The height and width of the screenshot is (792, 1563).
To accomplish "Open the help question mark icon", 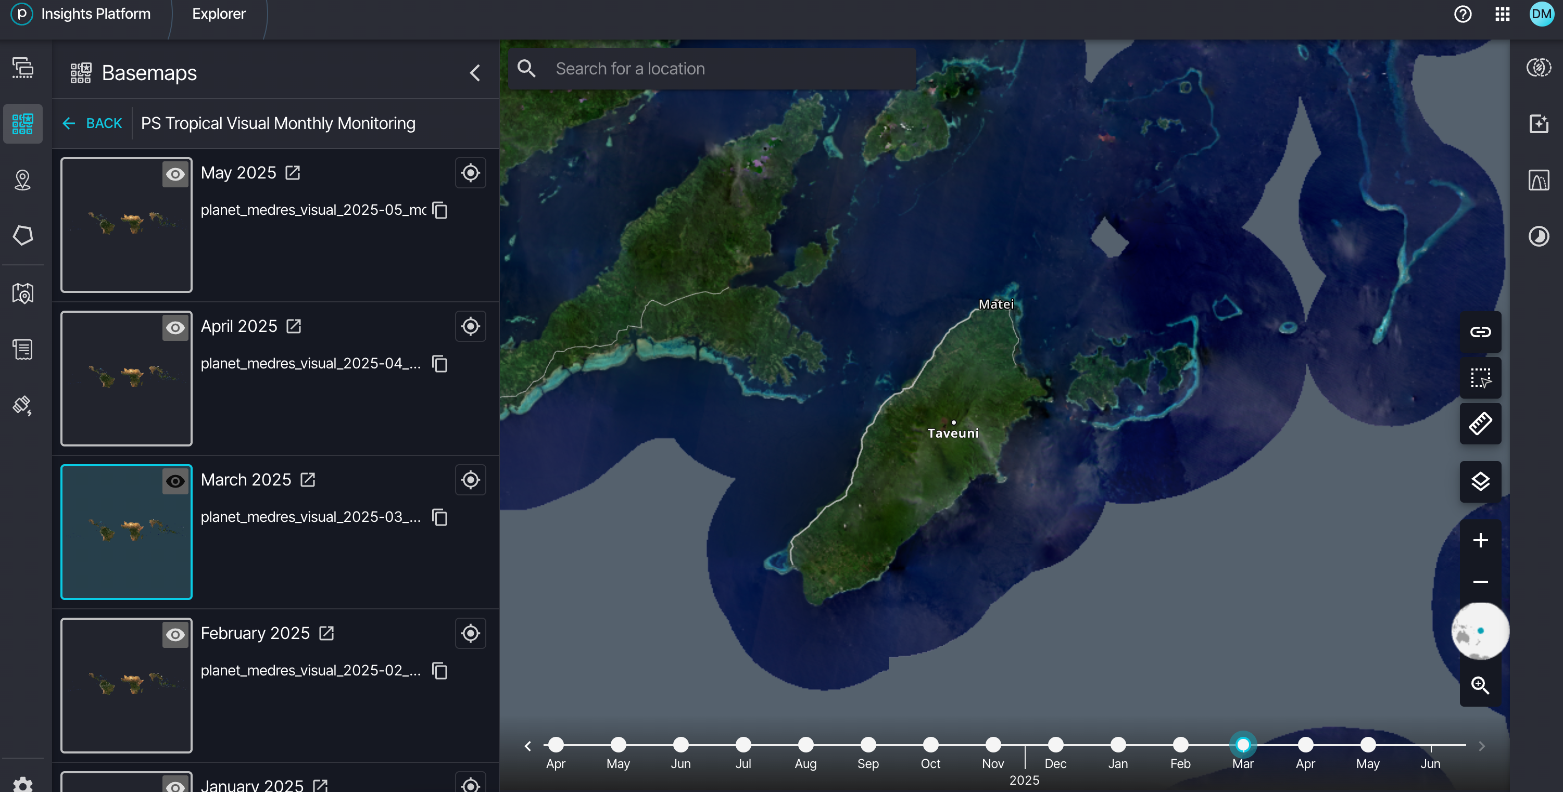I will [x=1463, y=14].
